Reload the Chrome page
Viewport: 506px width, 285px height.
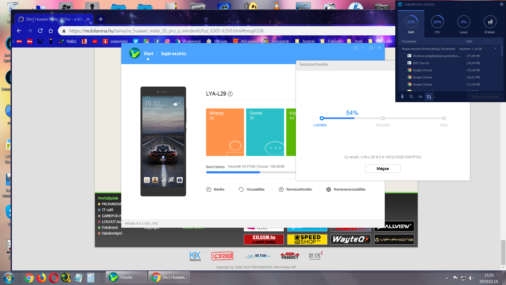coord(40,31)
